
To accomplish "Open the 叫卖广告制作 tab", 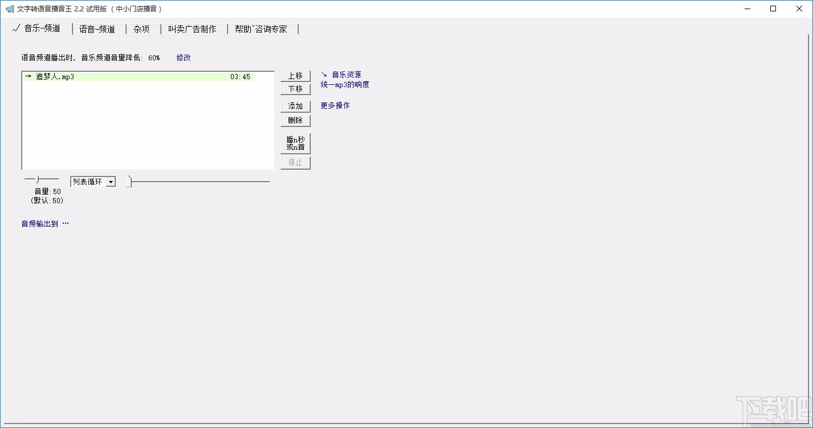I will 193,28.
